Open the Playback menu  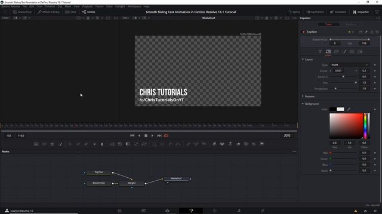tap(87, 7)
